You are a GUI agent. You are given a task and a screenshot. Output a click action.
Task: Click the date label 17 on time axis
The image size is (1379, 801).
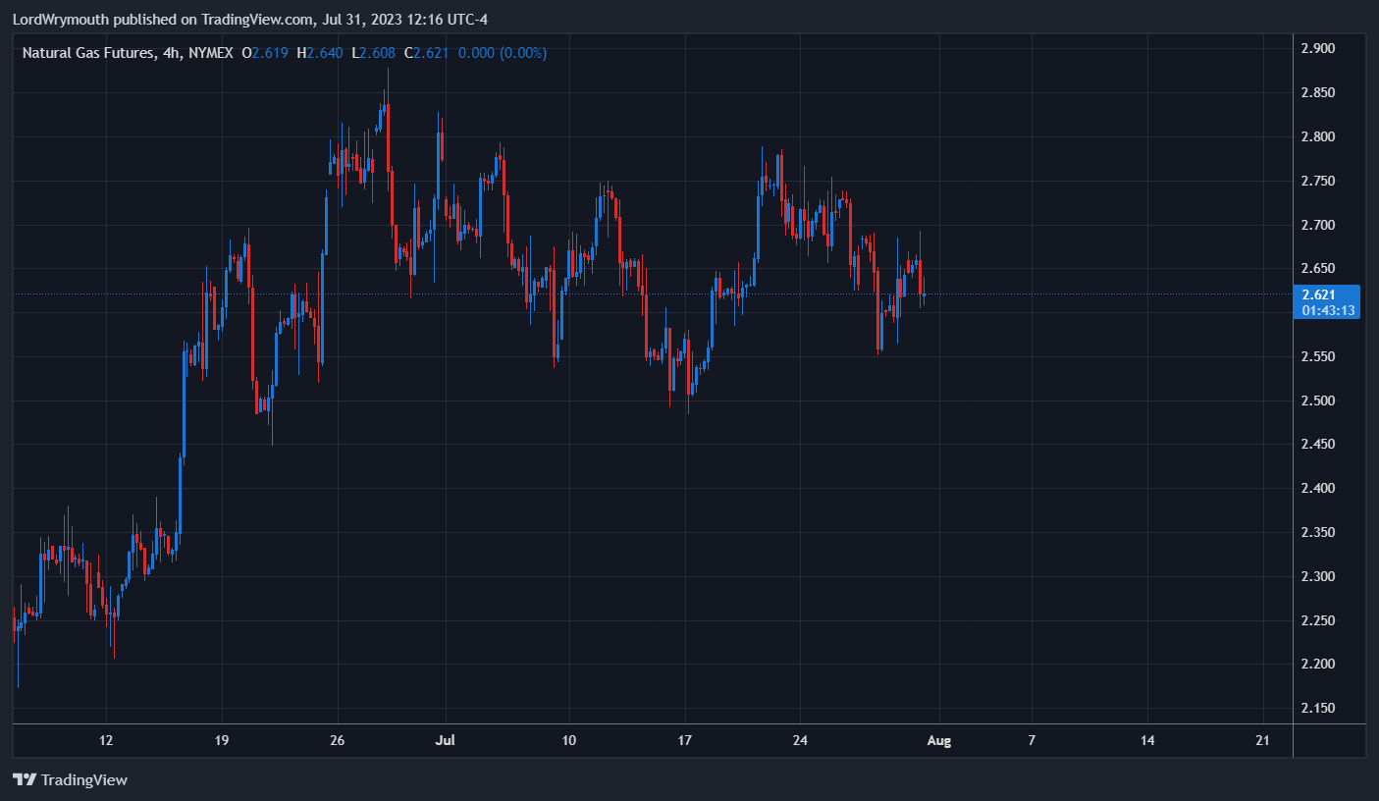pos(684,740)
